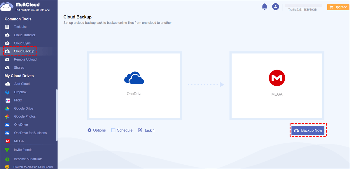Screen dimensions: 350x169
Task: Select the MEGA destination box
Action: [x=277, y=86]
